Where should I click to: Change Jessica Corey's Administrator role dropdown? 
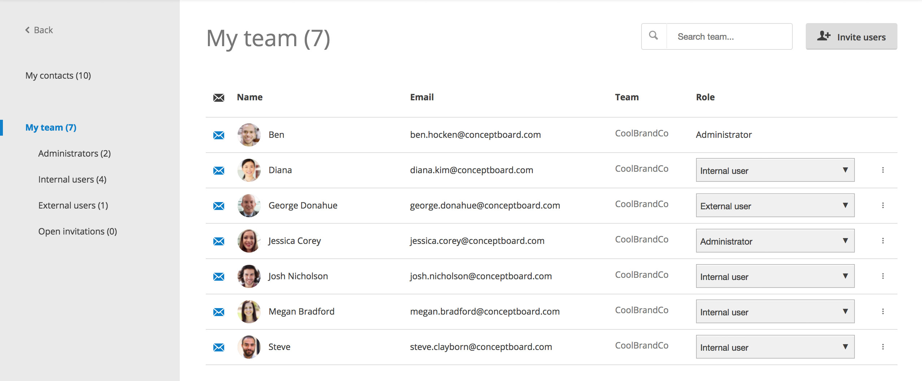click(x=775, y=241)
